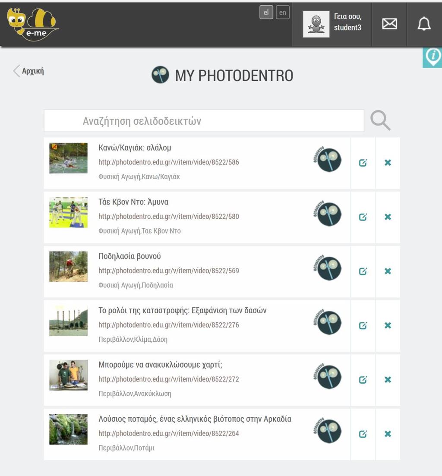Screen dimensions: 442x476
Task: Open Το ρολόι της καταστροφής title
Action: click(x=183, y=310)
